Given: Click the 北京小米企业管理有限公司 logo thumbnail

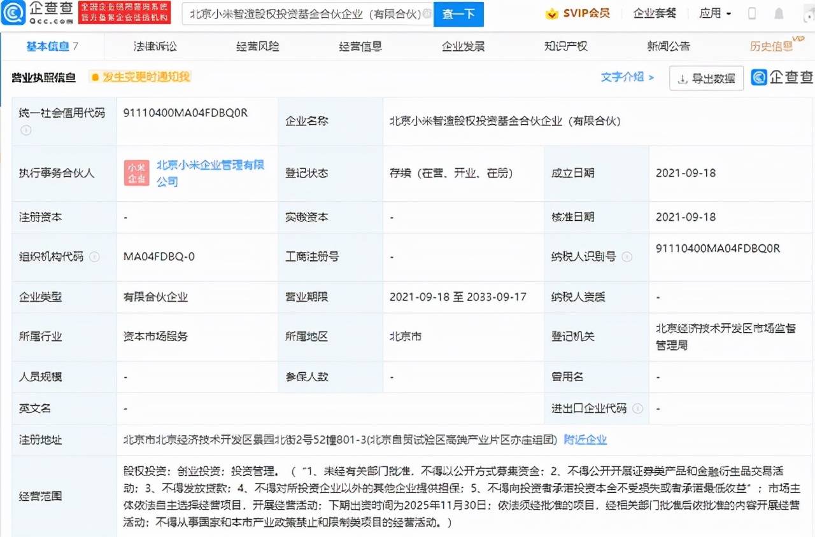Looking at the screenshot, I should click(x=137, y=173).
